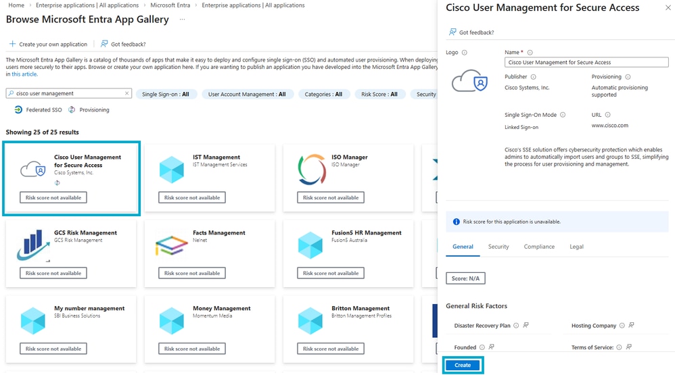
Task: Click the info icon in risk score unavailable banner
Action: 456,222
